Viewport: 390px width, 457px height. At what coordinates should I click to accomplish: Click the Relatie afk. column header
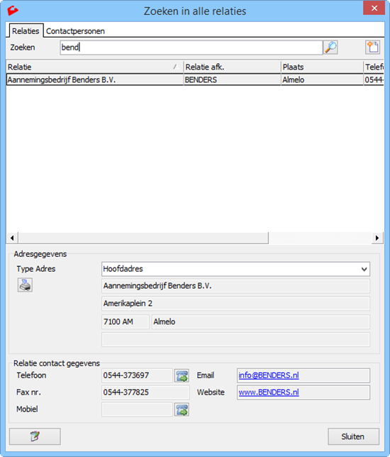[x=232, y=67]
